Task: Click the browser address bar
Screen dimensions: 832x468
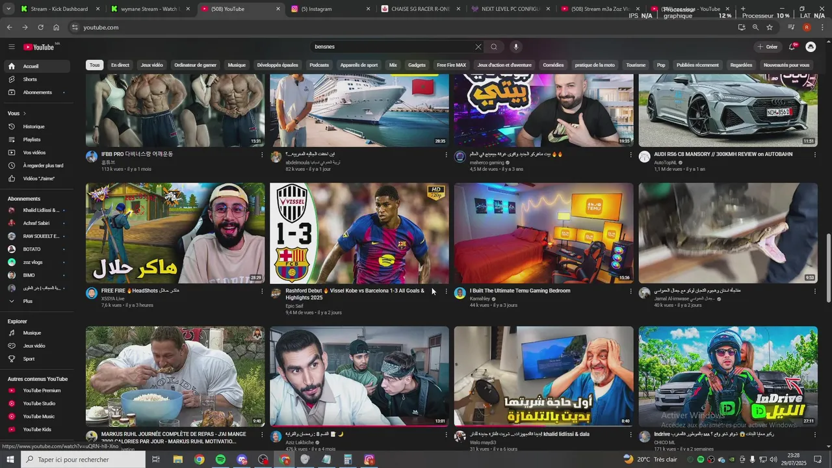Action: pos(403,27)
